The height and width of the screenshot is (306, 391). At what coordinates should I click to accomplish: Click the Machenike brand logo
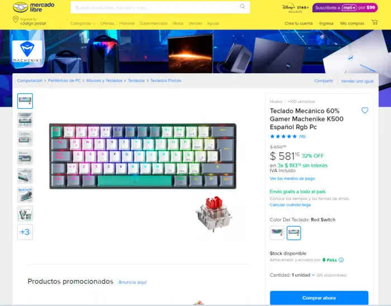27,52
